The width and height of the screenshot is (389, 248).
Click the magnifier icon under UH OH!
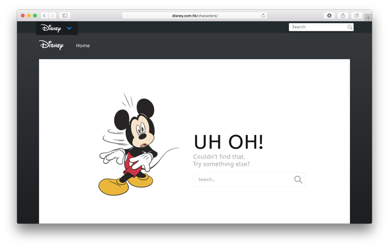coord(298,180)
